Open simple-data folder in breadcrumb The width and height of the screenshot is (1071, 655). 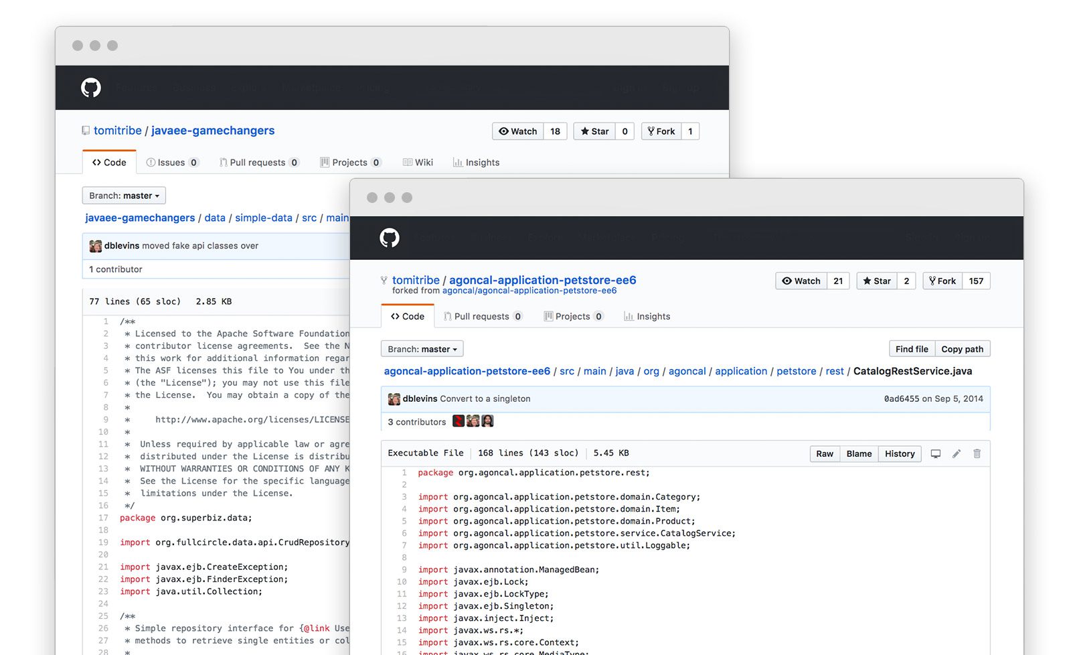coord(264,218)
